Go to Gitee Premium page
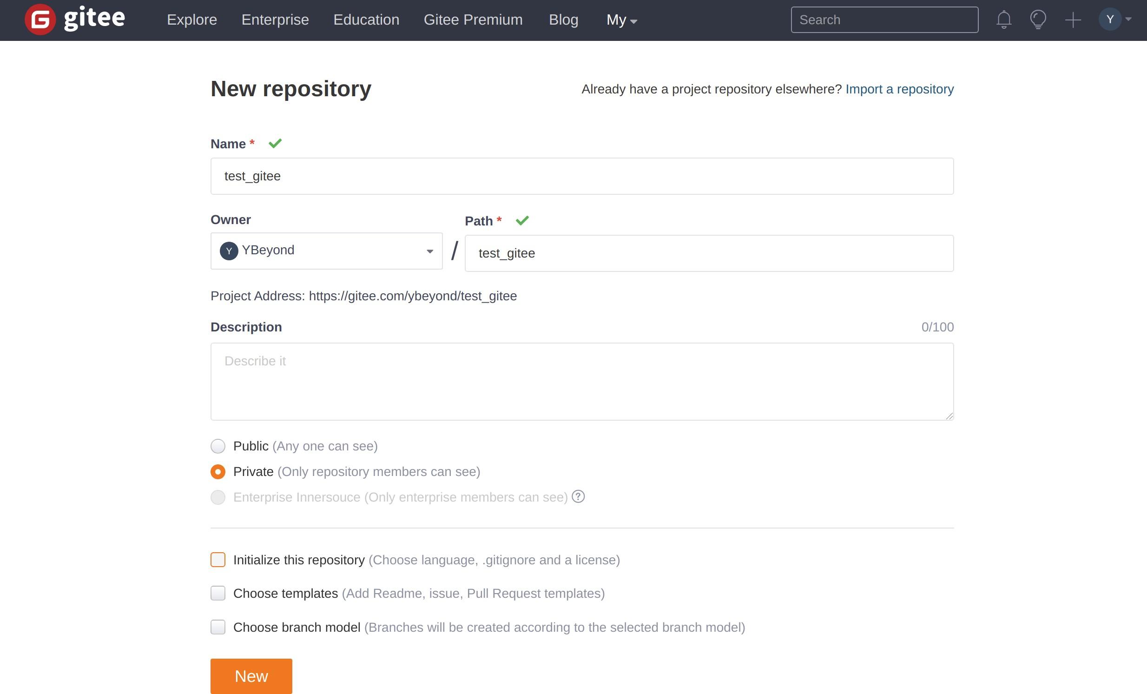Screen dimensions: 1147x694 (x=473, y=20)
